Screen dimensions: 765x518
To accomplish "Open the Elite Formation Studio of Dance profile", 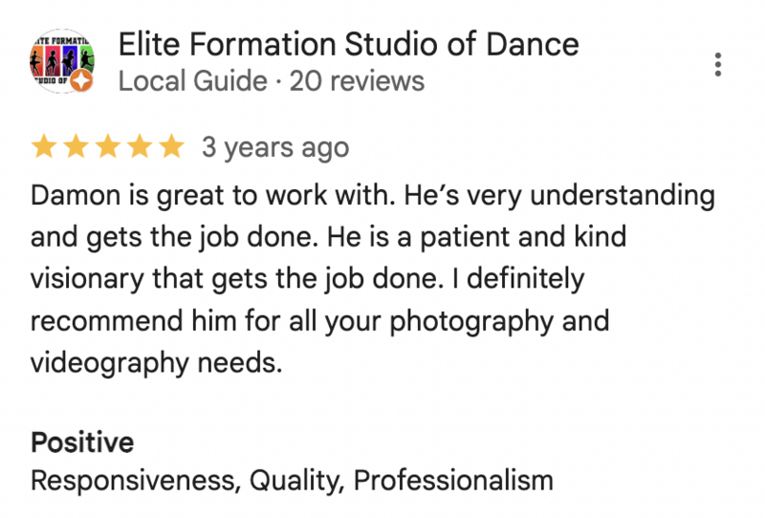I will (348, 44).
